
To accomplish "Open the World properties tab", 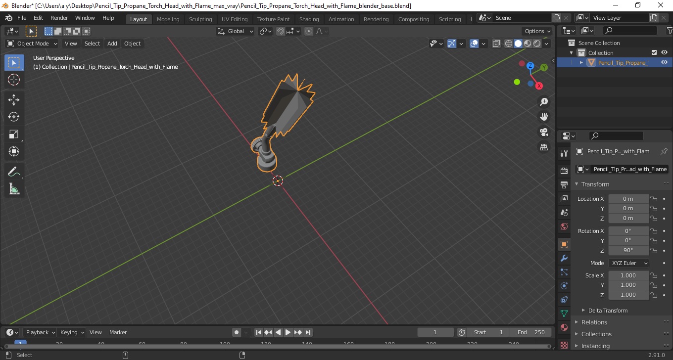I will point(564,226).
